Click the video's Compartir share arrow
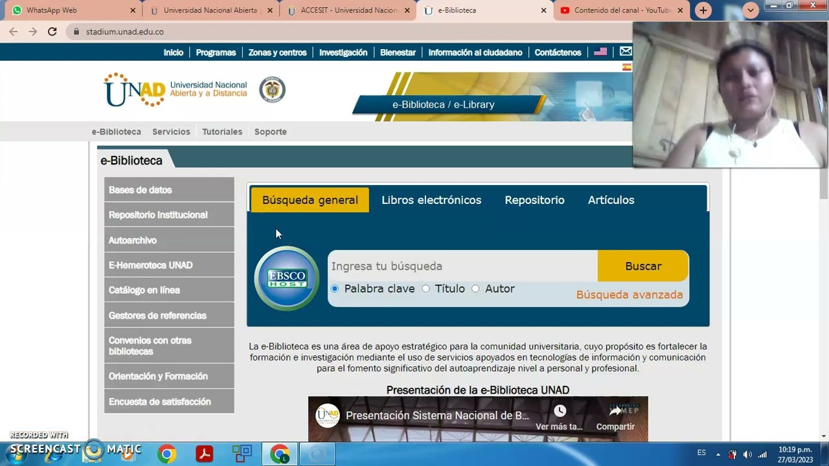The height and width of the screenshot is (466, 829). coord(615,411)
